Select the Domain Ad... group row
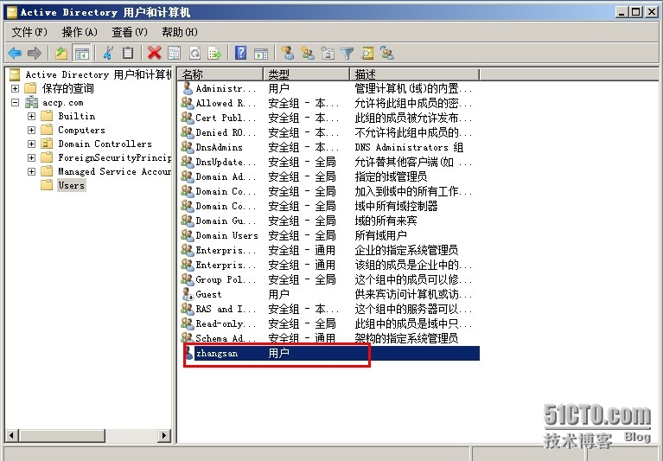Viewport: 663px width, 461px height. click(331, 176)
